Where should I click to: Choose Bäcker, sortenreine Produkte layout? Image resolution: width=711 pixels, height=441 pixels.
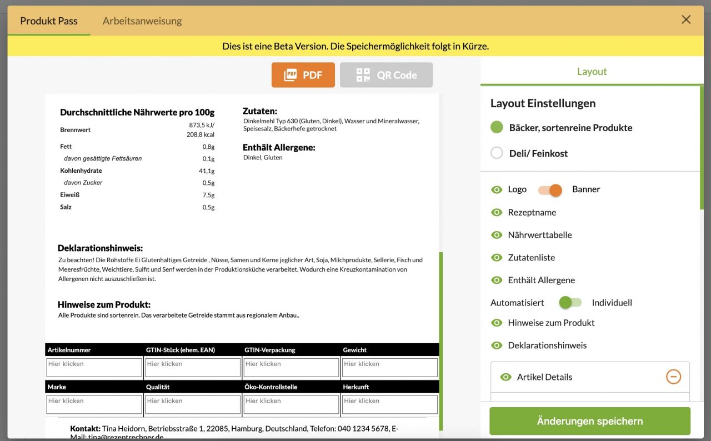click(496, 127)
